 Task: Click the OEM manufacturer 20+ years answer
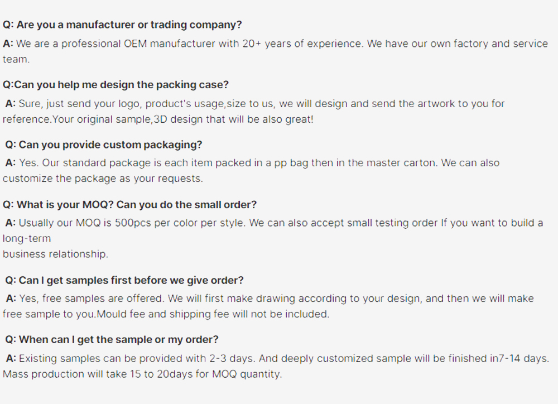276,51
